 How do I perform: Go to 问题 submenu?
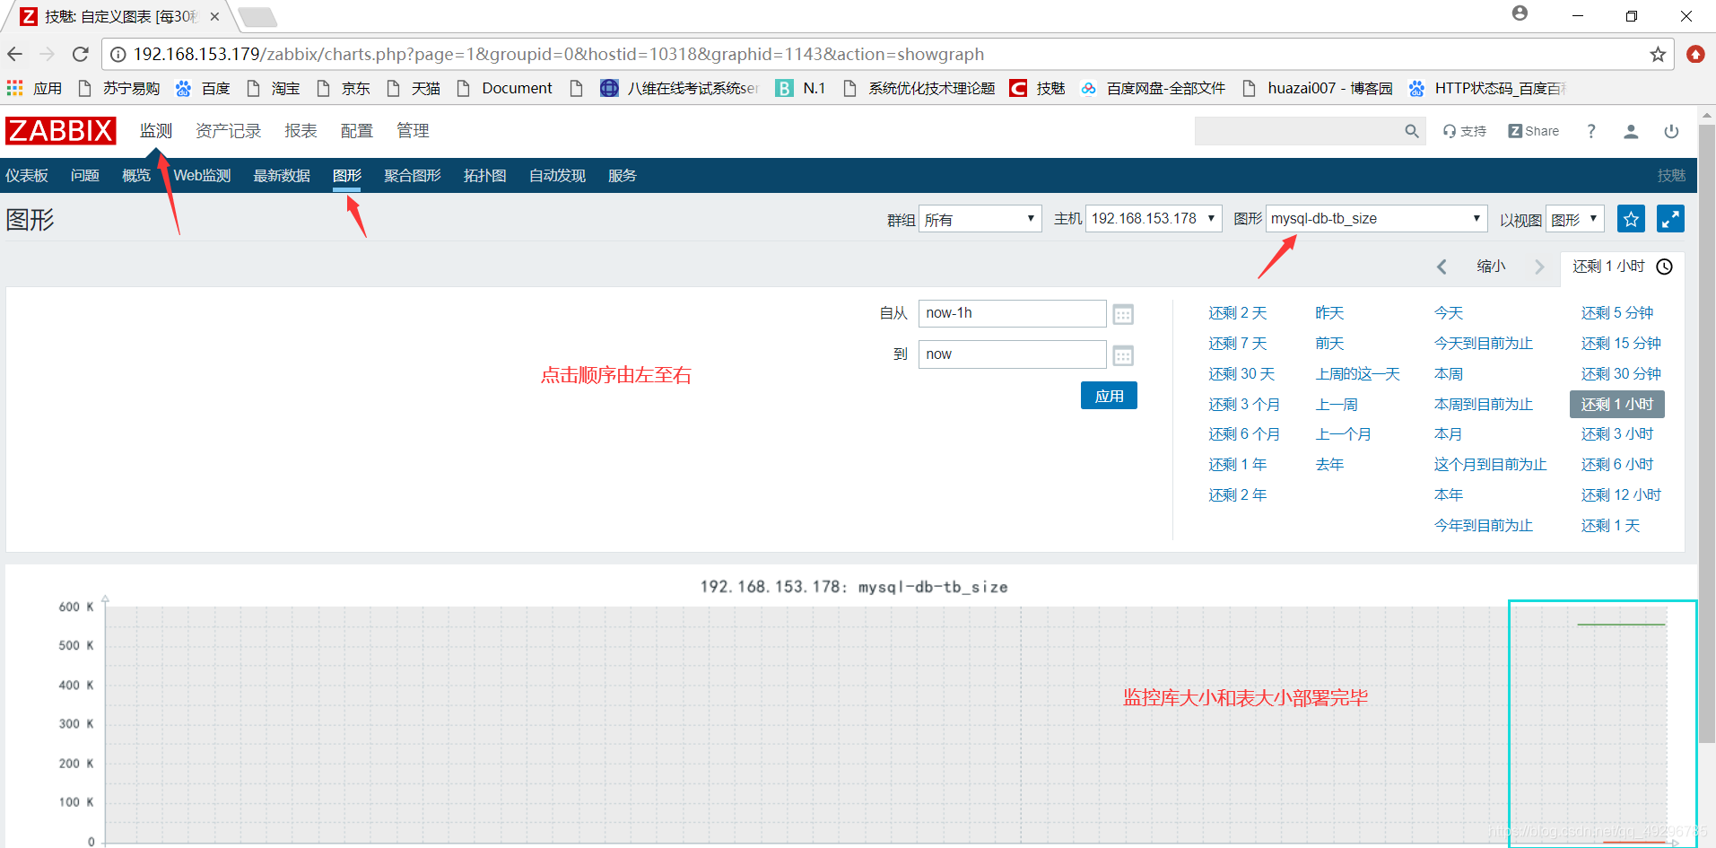(x=85, y=176)
